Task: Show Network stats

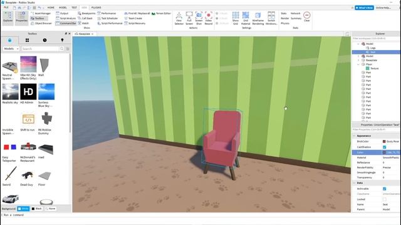Action: click(295, 13)
